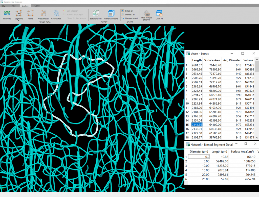Click binned length value 59489.00
The width and height of the screenshot is (259, 197).
tap(222, 161)
